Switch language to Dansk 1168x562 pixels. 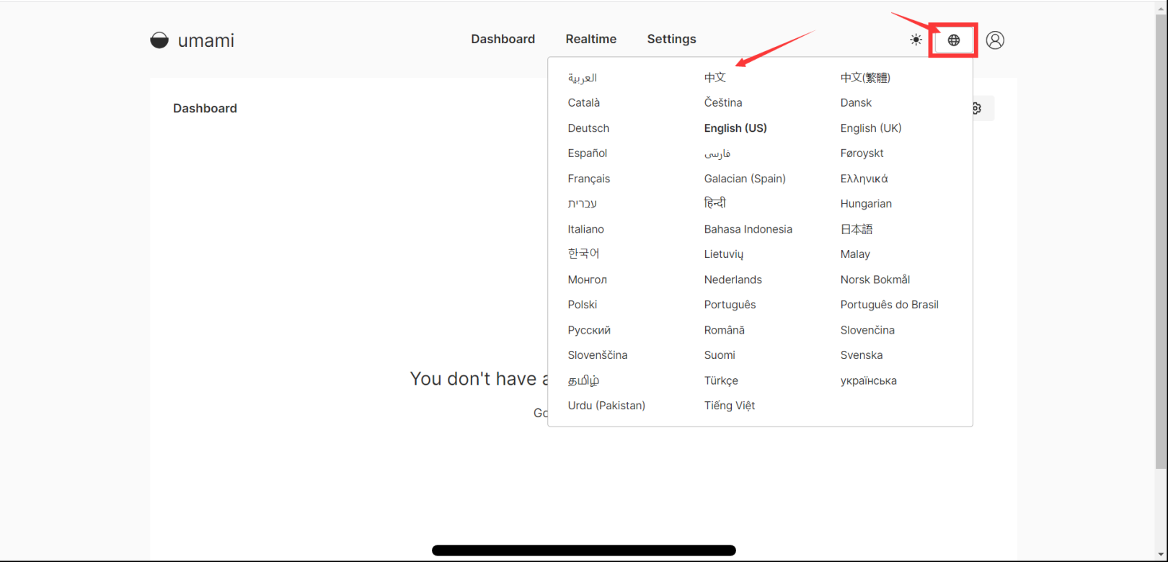coord(856,103)
